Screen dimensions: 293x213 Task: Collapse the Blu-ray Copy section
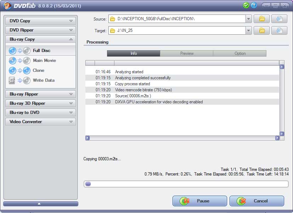(40, 39)
